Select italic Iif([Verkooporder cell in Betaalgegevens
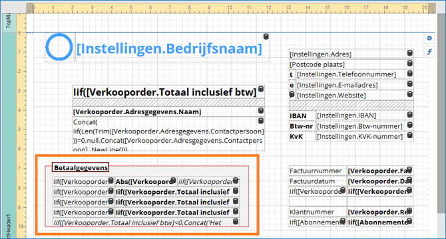 pyautogui.click(x=208, y=181)
